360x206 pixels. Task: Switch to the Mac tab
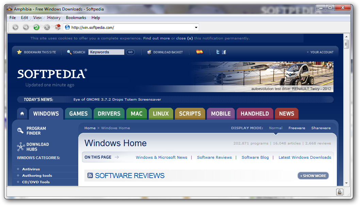click(x=136, y=114)
